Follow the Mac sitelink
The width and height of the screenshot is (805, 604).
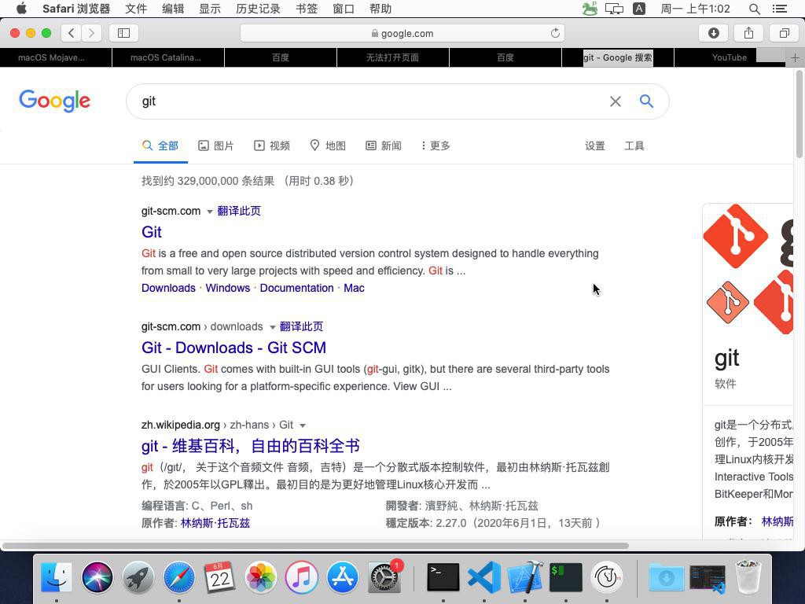click(354, 288)
